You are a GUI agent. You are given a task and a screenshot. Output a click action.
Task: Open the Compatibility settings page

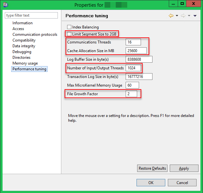coord(24,40)
